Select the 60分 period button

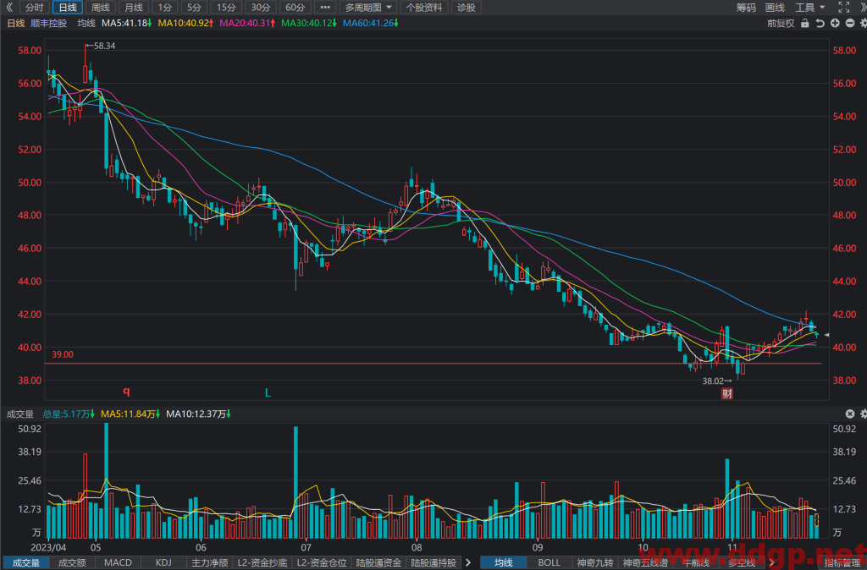click(295, 7)
